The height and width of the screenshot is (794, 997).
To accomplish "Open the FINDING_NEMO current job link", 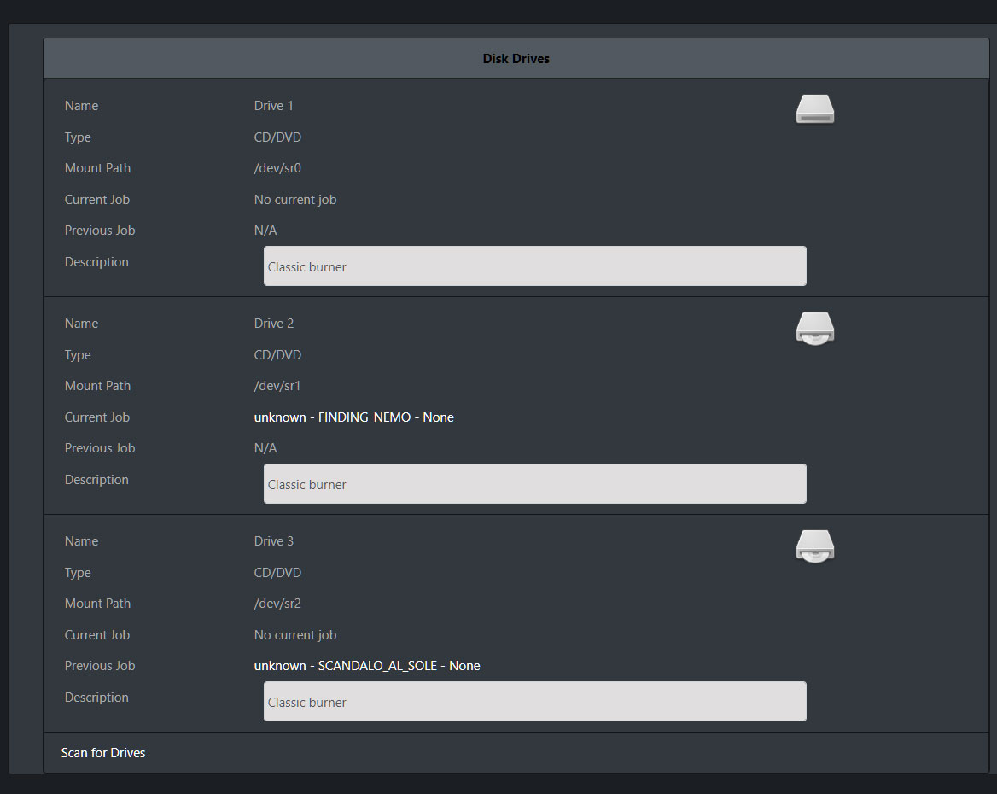I will click(353, 417).
